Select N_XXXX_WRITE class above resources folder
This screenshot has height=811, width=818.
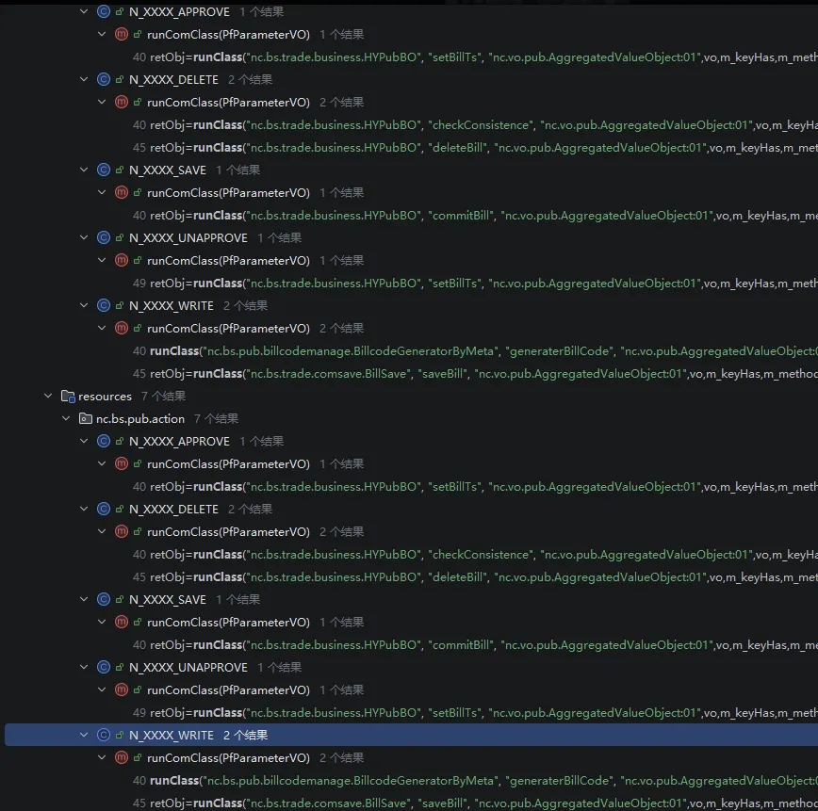click(172, 306)
